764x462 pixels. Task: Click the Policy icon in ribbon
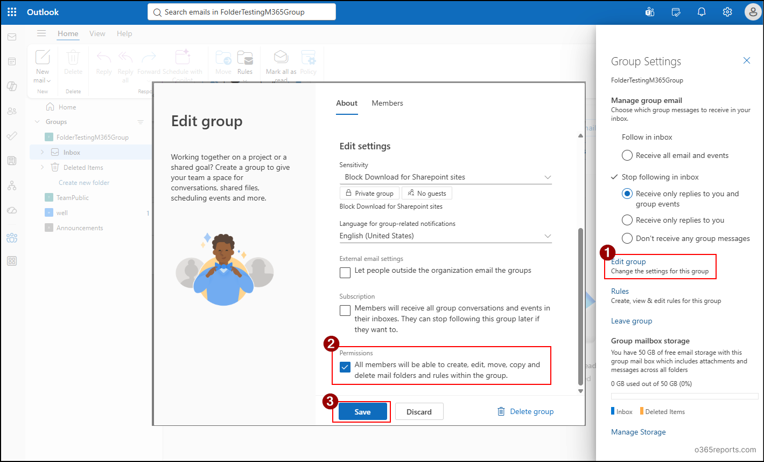[309, 57]
